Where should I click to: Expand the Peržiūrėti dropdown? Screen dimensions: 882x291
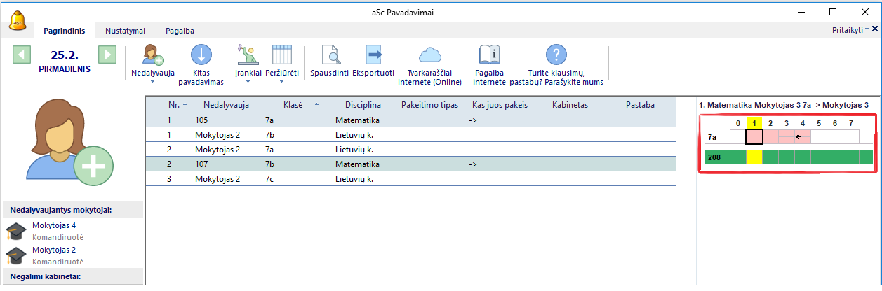286,81
